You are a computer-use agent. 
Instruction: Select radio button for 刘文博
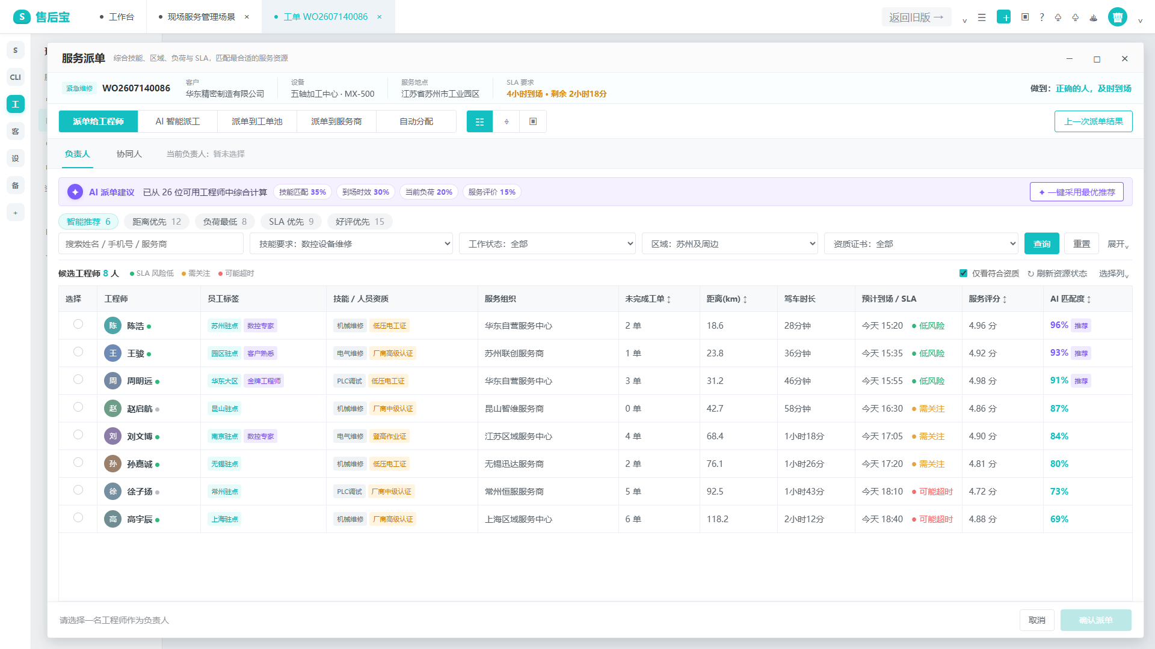(78, 434)
